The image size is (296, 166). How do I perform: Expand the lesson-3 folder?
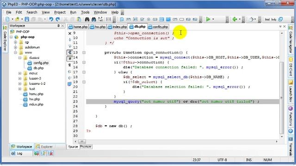click(x=20, y=78)
